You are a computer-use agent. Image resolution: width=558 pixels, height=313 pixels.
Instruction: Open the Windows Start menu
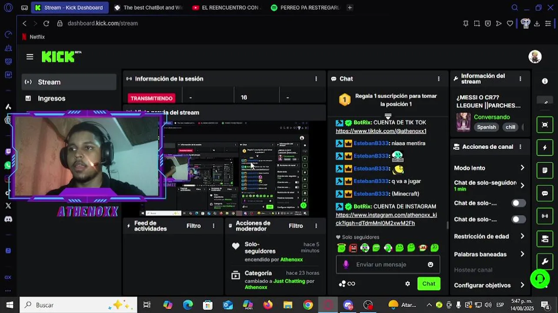click(10, 305)
